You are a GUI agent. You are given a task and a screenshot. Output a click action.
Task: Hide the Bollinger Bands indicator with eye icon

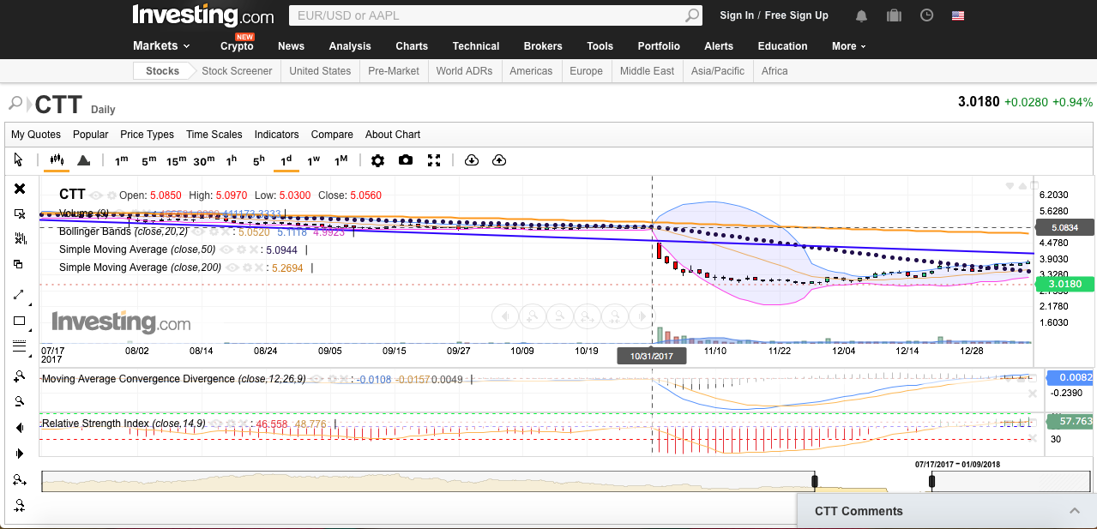(x=197, y=231)
